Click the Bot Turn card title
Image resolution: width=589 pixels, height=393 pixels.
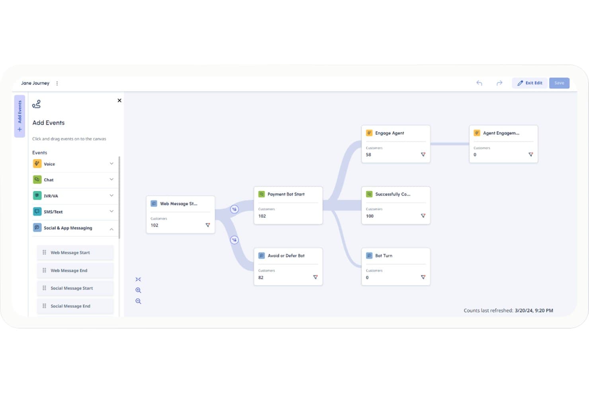[x=384, y=256]
